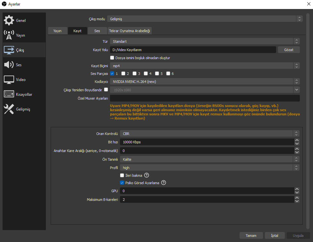
Task: Switch to Tekrar Oynatma Arabelleği tab
Action: 129,31
